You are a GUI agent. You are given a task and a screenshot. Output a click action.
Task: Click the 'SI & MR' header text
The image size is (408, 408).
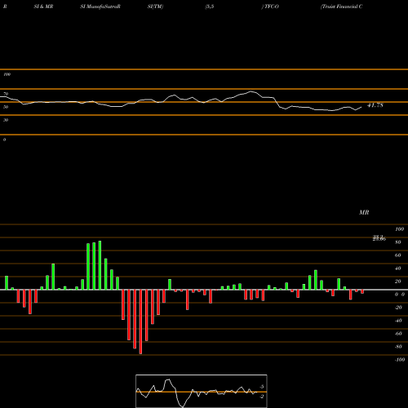tap(43, 7)
